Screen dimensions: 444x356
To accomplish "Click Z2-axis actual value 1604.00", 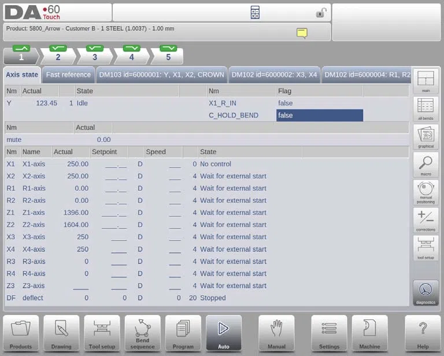I will point(76,225).
